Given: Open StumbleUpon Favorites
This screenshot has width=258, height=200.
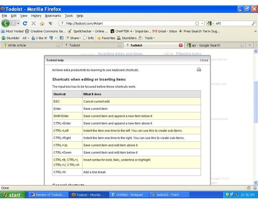Looking at the screenshot, I should coord(106,38).
